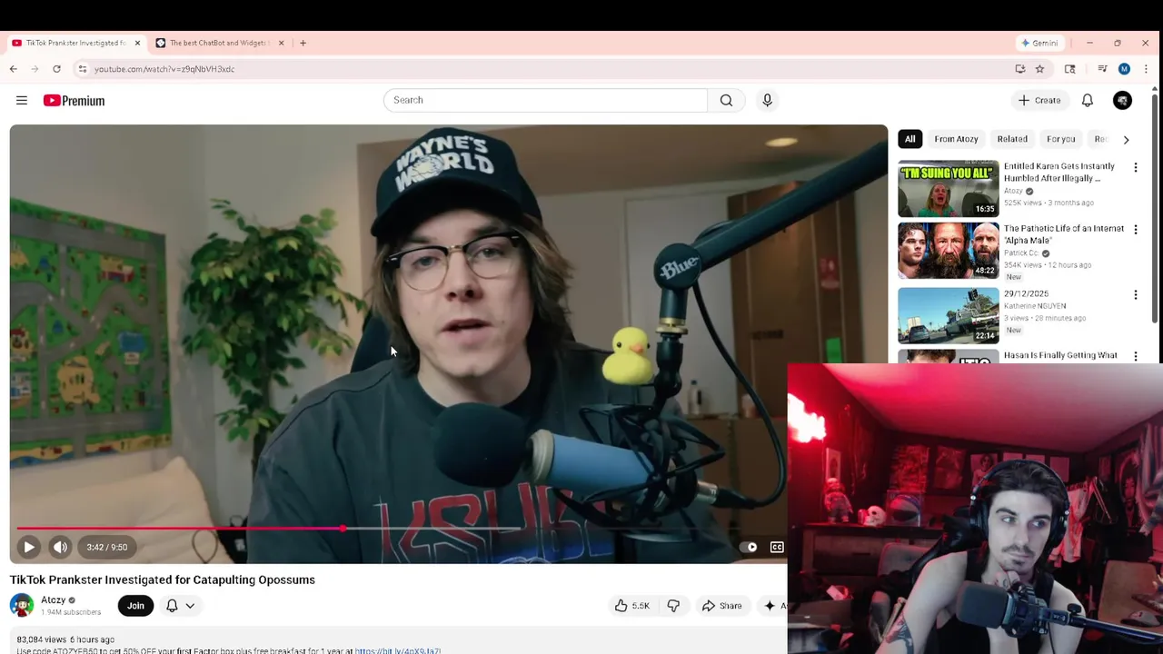Screen dimensions: 1163x654
Task: Switch to best ChatBot and Widgets tab
Action: point(216,43)
